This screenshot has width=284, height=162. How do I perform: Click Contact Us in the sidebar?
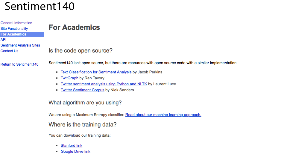point(10,51)
